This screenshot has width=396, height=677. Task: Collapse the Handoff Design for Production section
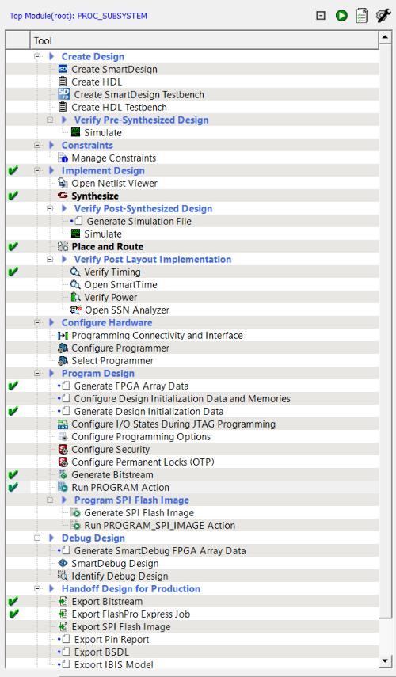(x=37, y=589)
